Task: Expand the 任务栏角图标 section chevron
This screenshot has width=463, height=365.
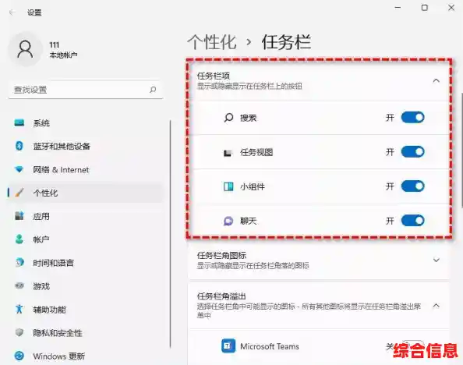Action: 436,260
